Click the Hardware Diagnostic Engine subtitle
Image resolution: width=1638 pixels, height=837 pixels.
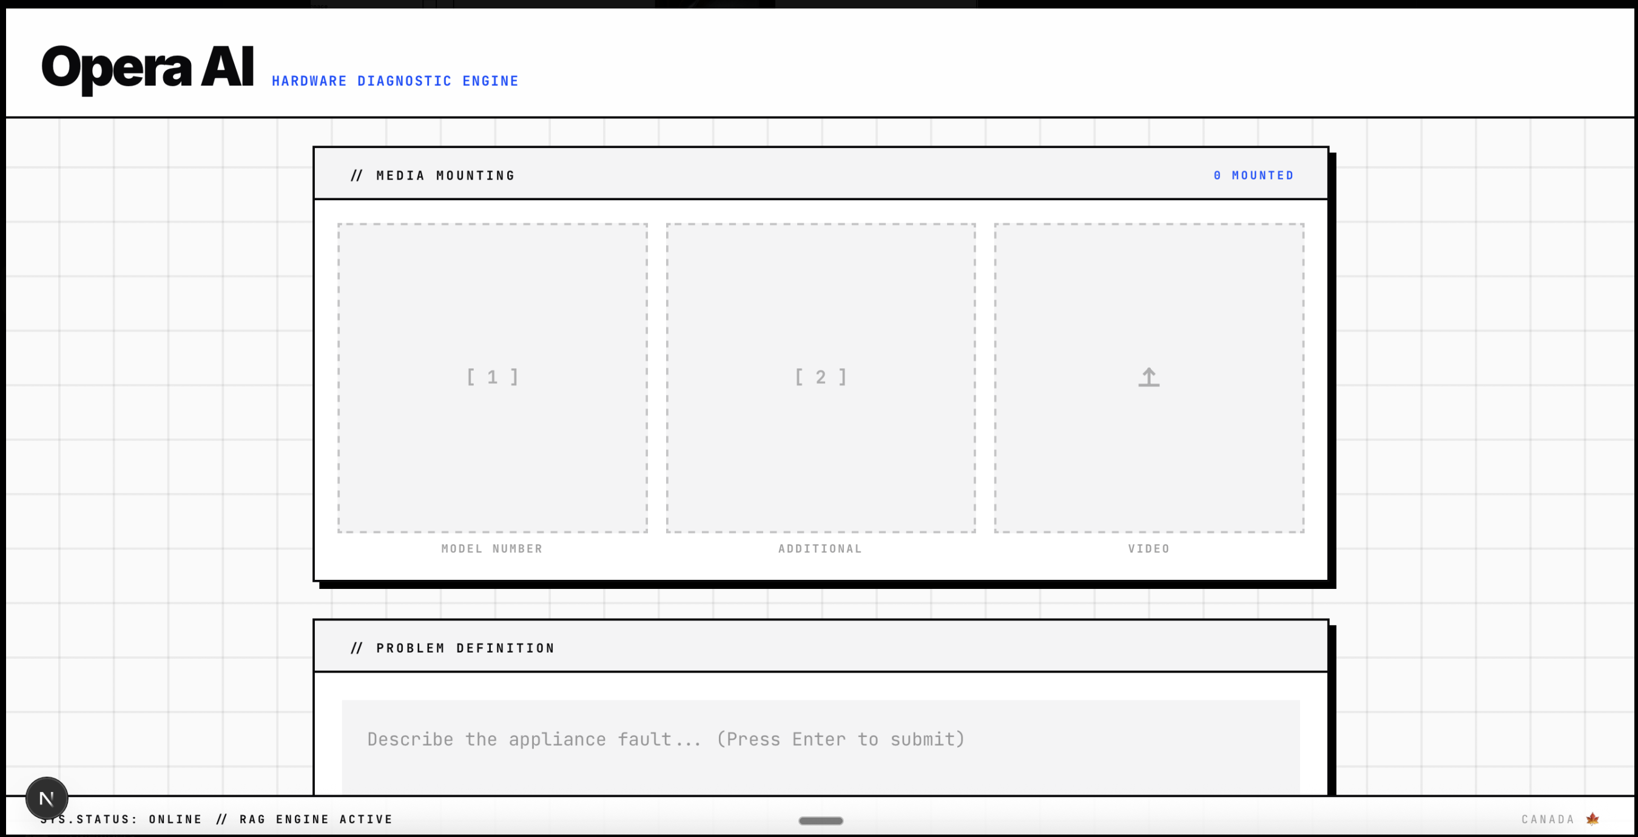pyautogui.click(x=395, y=81)
